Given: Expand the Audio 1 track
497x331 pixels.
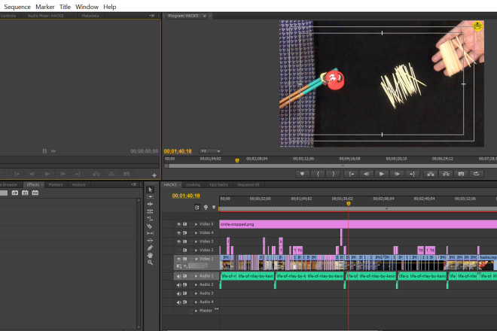Looking at the screenshot, I should point(197,276).
